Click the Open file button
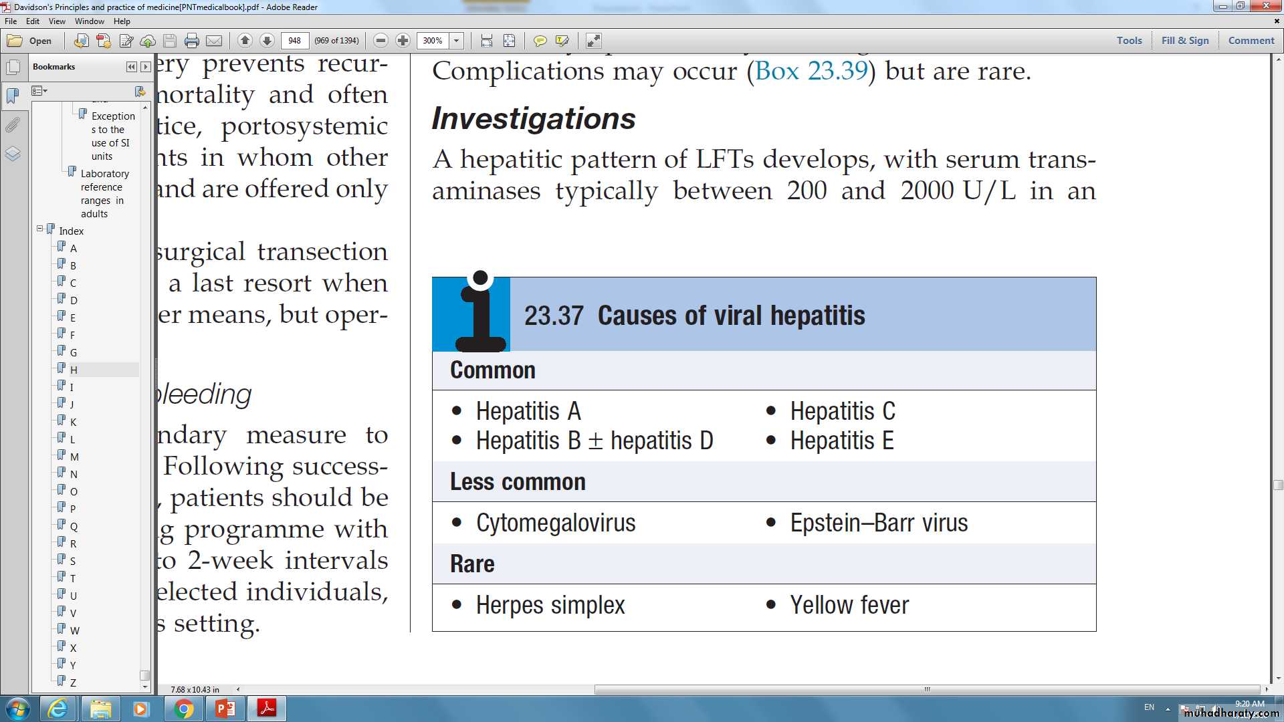Screen dimensions: 1284x722 pyautogui.click(x=30, y=41)
